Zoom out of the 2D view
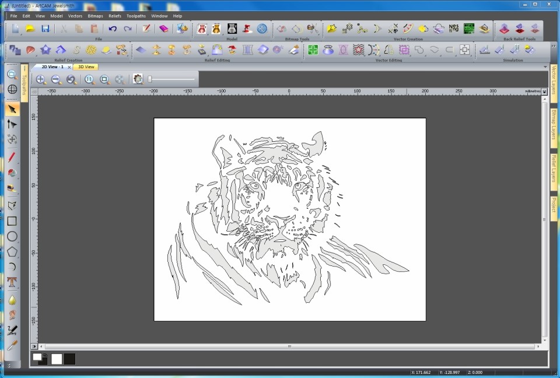Image resolution: width=560 pixels, height=378 pixels. (x=56, y=79)
